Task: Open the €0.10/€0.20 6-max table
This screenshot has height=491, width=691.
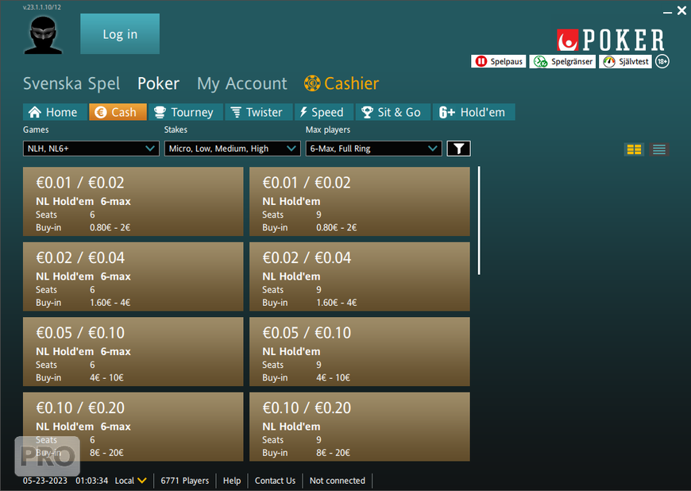Action: pos(133,427)
